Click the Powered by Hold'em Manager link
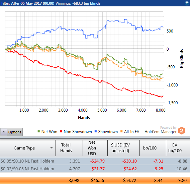The image size is (190, 184). click(x=161, y=130)
